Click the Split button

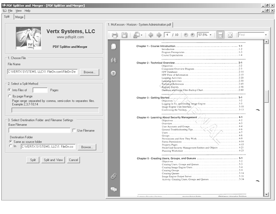tap(33, 160)
